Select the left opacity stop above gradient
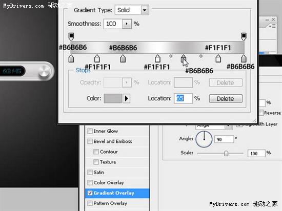 [x=71, y=37]
